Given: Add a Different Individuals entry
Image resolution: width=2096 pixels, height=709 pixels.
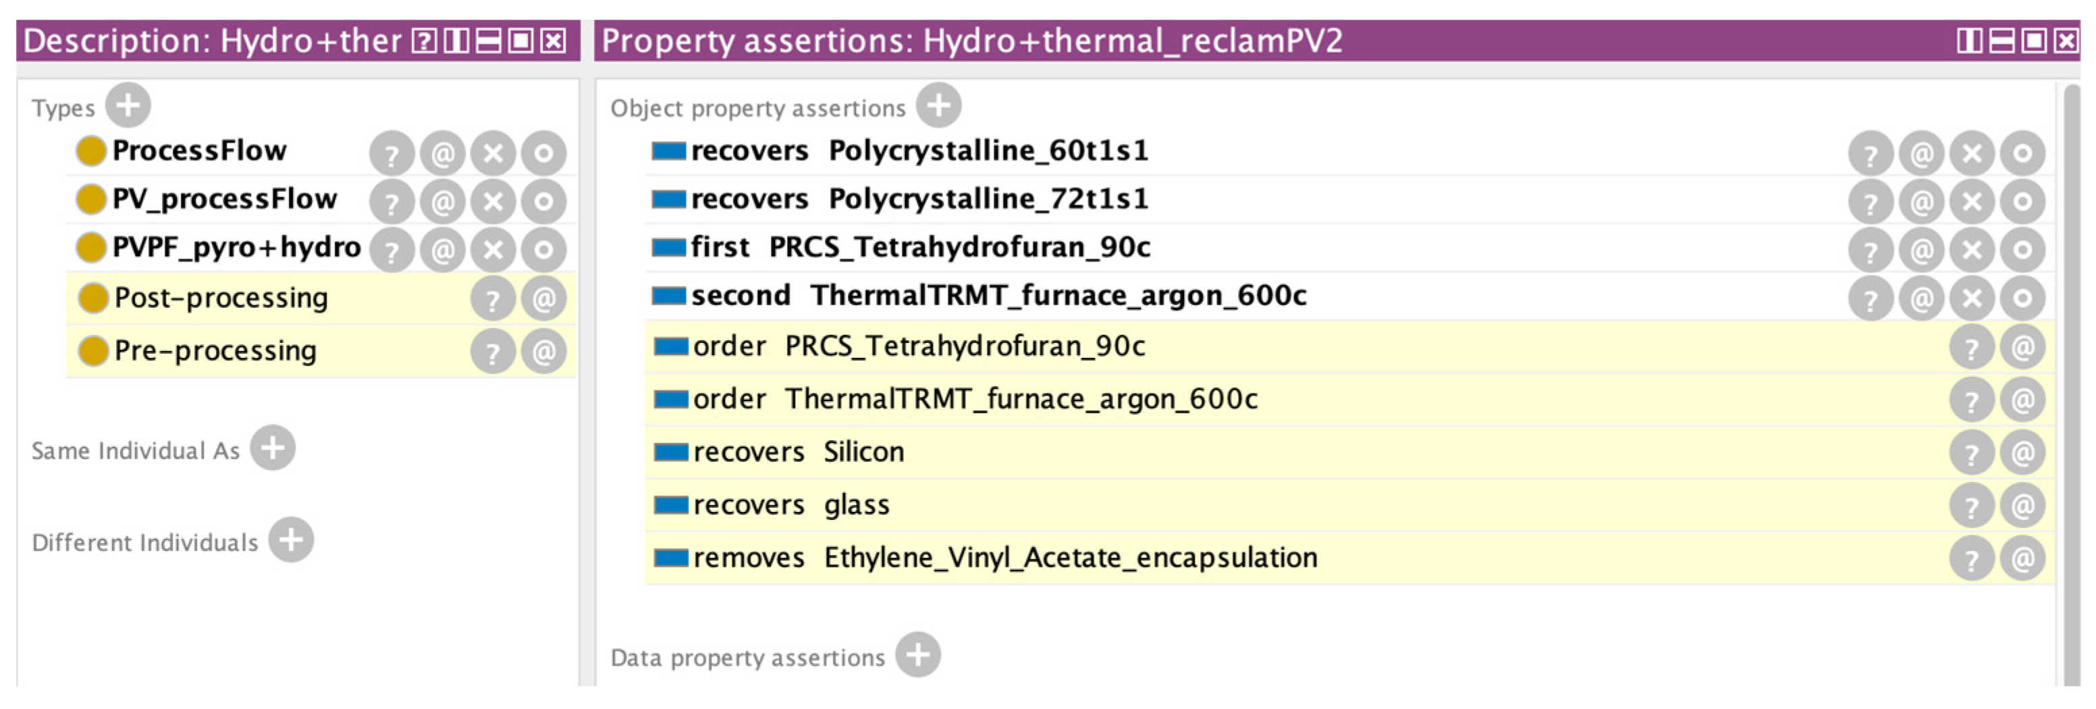Looking at the screenshot, I should (290, 540).
